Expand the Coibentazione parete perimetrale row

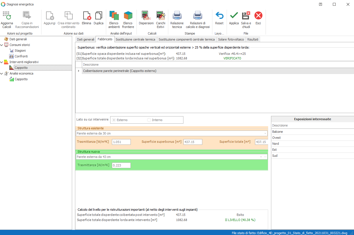[79, 71]
